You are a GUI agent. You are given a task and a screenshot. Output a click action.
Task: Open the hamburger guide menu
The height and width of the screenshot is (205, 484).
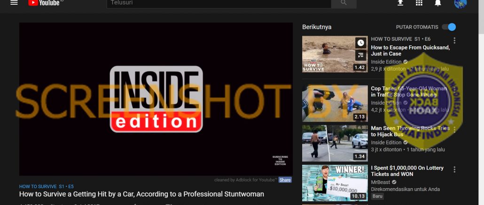[x=14, y=3]
